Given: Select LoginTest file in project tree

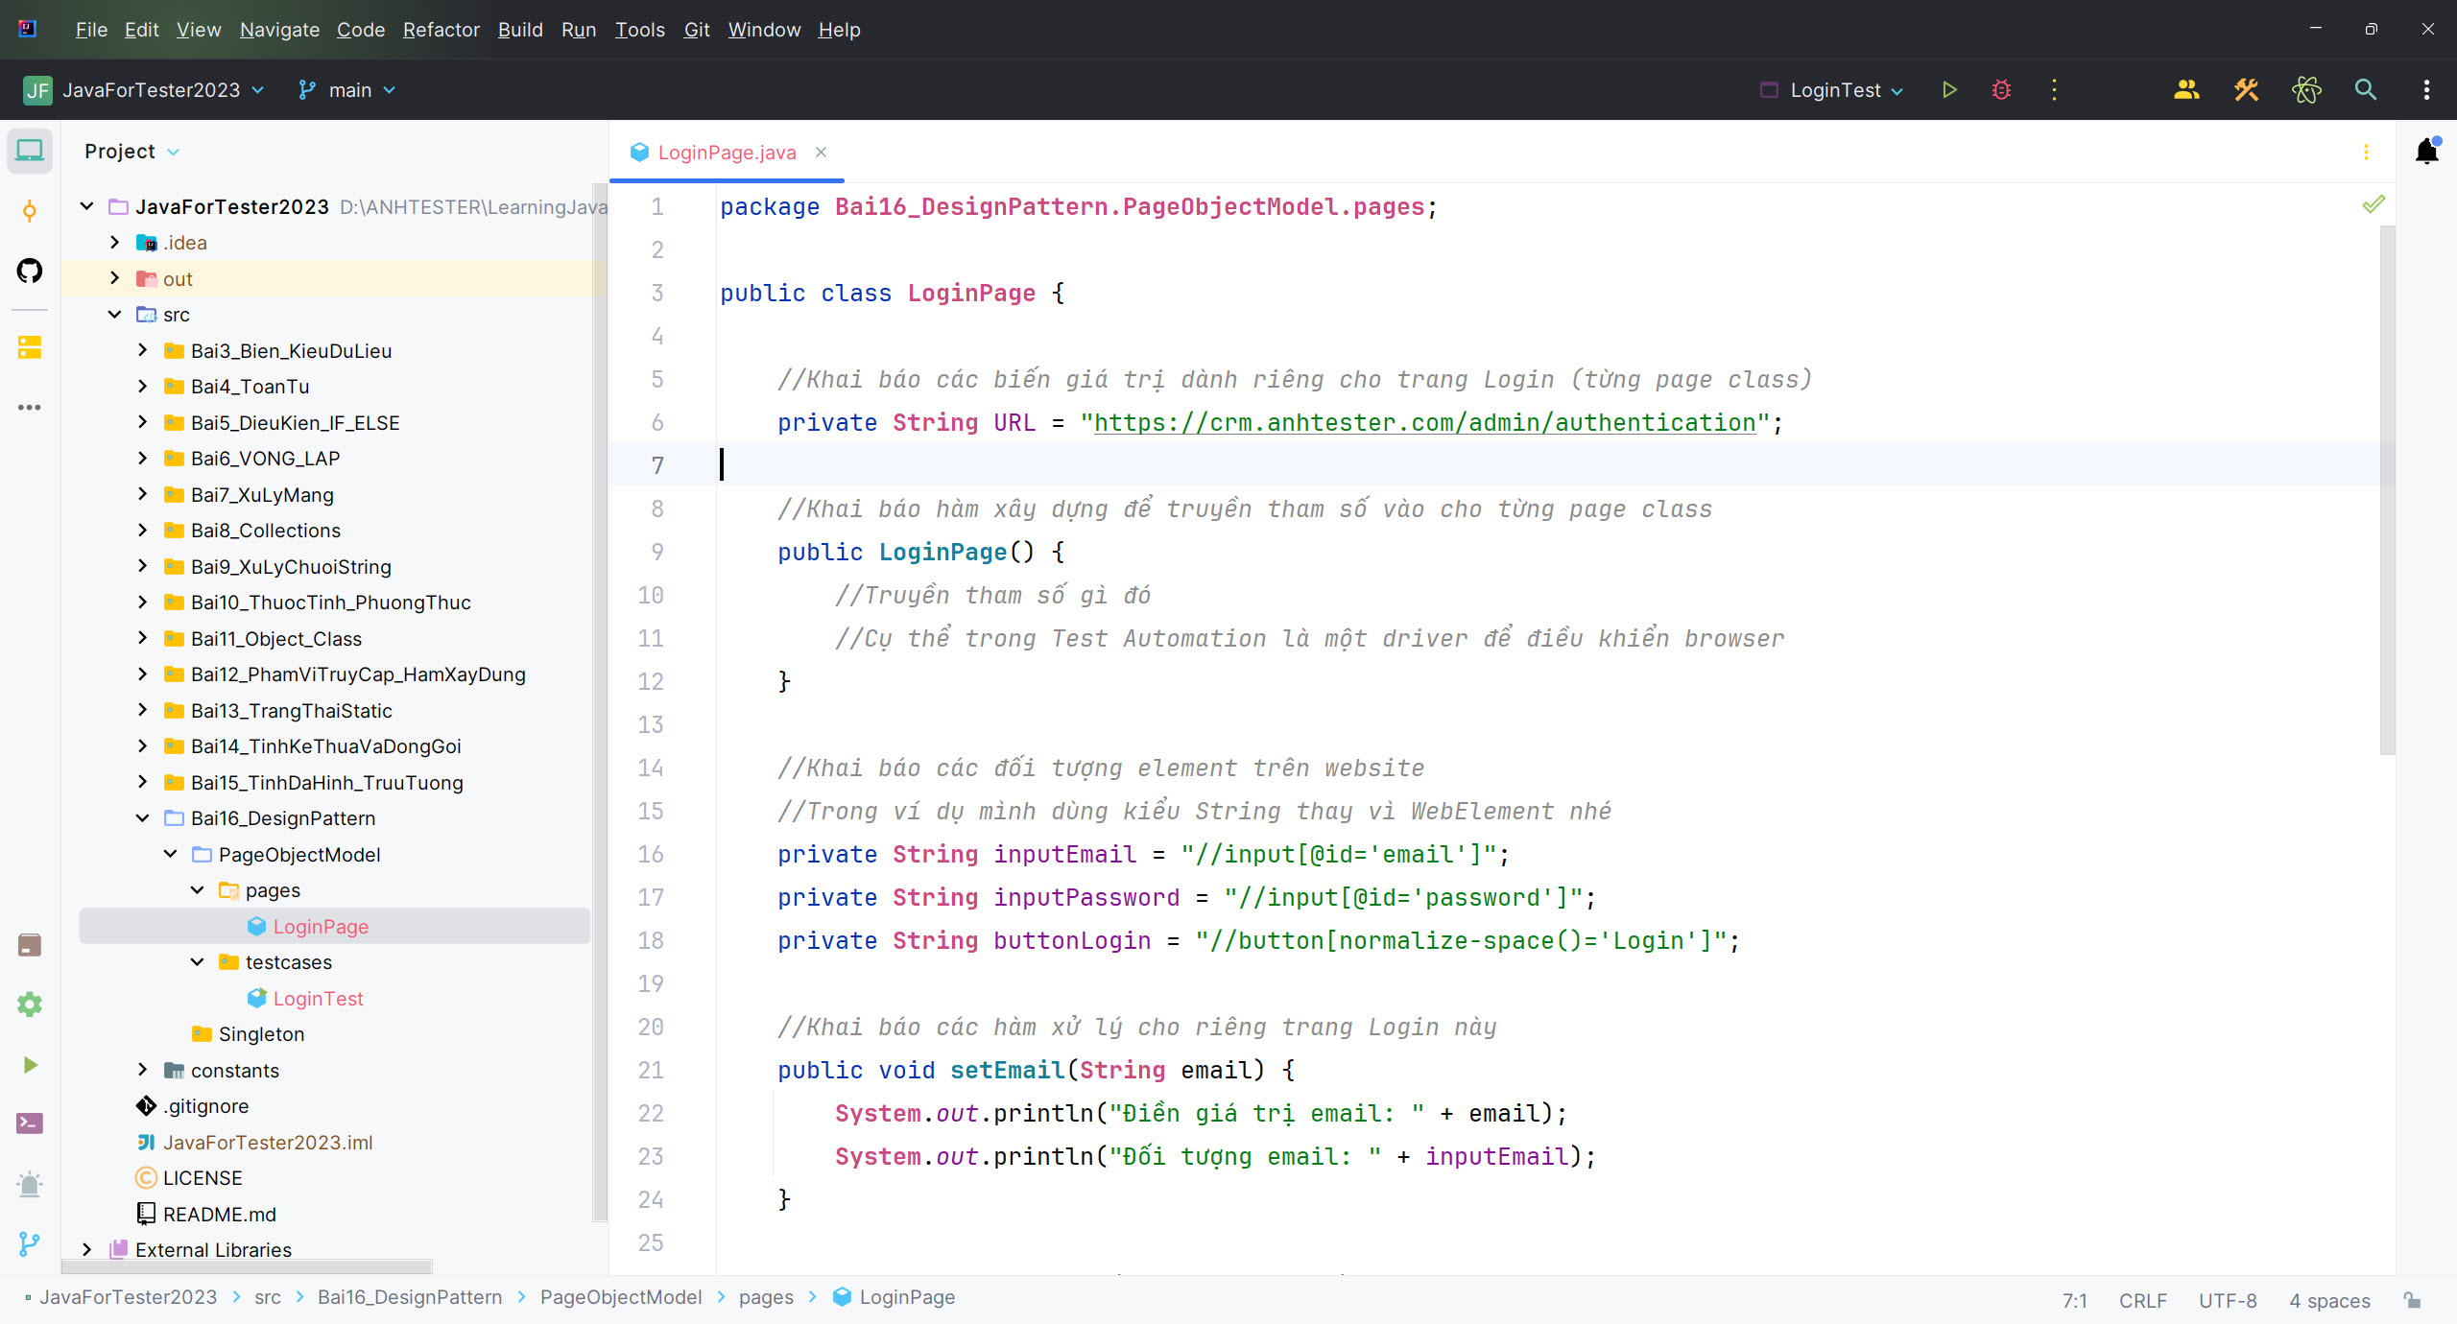Looking at the screenshot, I should point(318,998).
